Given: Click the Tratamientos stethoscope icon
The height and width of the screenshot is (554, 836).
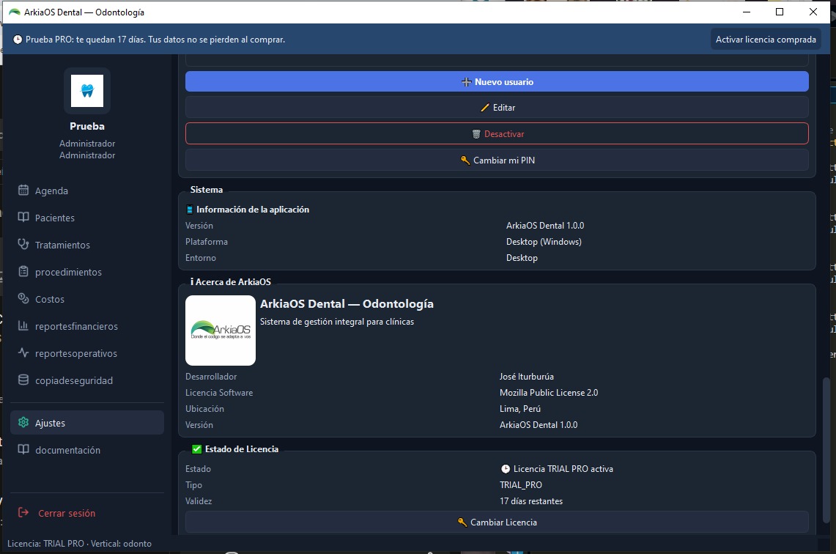Looking at the screenshot, I should point(23,244).
